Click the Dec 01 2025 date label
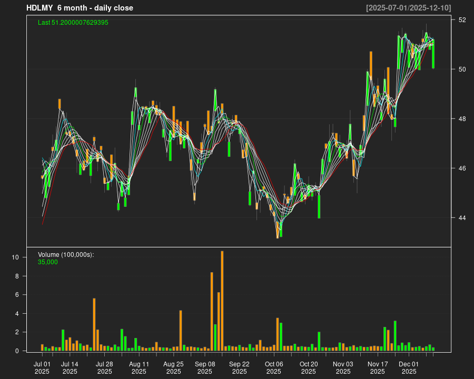Viewport: 474px width, 379px height. [x=409, y=367]
